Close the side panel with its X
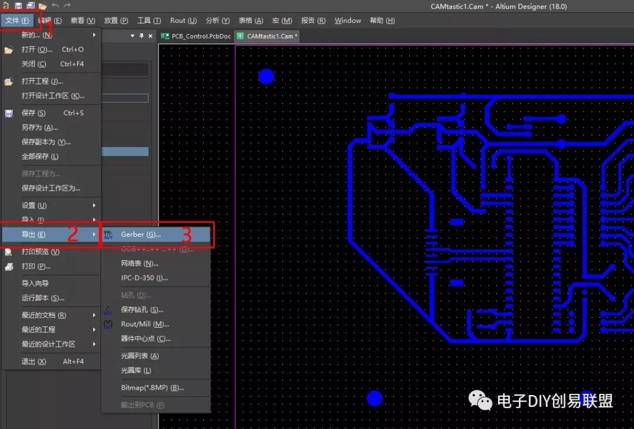634x429 pixels. [x=150, y=36]
